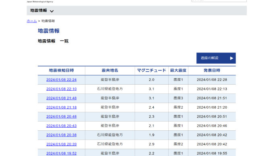Select the 震度3 intensity cell
Screen dimensions: 279x156
[178, 98]
